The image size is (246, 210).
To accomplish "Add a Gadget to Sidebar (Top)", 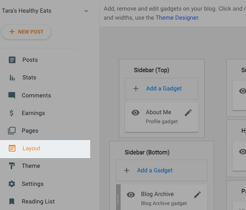I will click(164, 88).
